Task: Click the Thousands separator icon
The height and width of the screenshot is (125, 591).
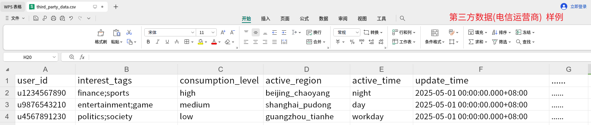Action: (x=362, y=42)
